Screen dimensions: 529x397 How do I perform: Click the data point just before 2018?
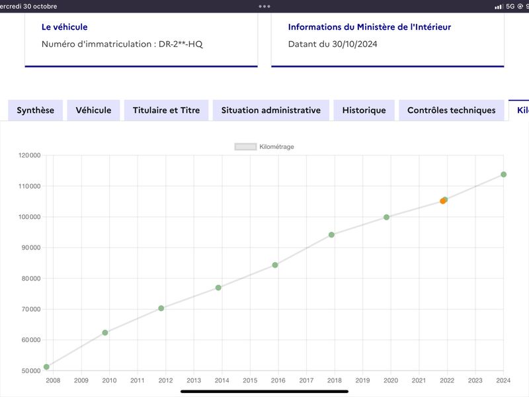332,235
